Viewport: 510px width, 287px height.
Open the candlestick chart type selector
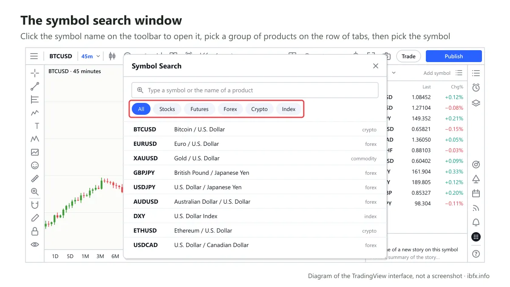pos(112,56)
